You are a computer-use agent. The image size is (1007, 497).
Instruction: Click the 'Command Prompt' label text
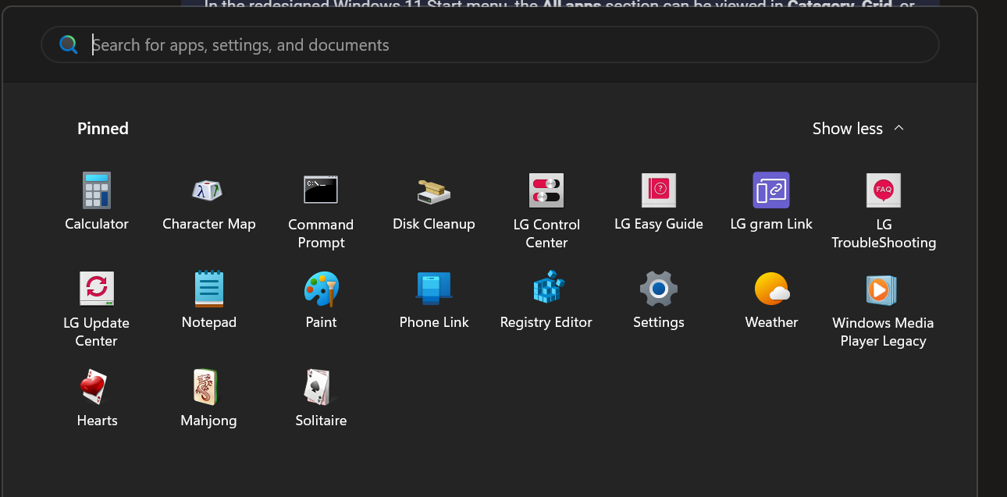coord(321,233)
